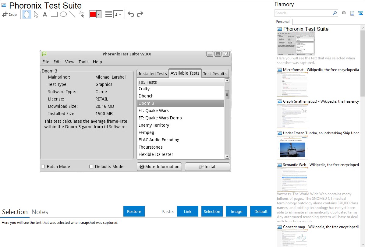
Task: Click the Phoronix Test Suite sidebar title link
Action: [306, 29]
